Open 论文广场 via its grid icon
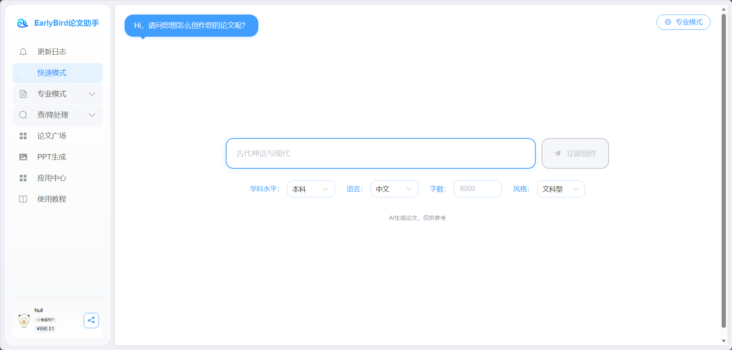Image resolution: width=732 pixels, height=350 pixels. coord(23,136)
